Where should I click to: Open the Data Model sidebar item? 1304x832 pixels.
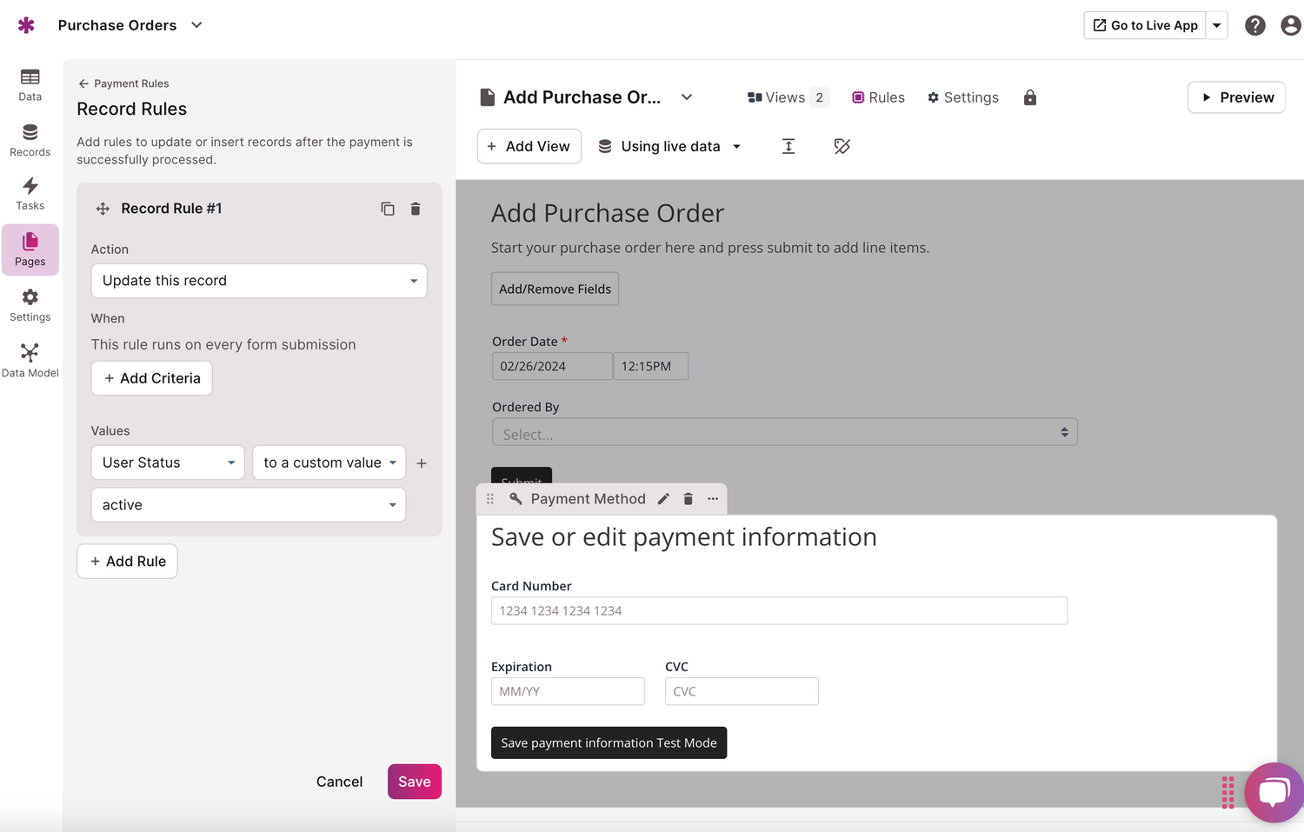[x=30, y=360]
